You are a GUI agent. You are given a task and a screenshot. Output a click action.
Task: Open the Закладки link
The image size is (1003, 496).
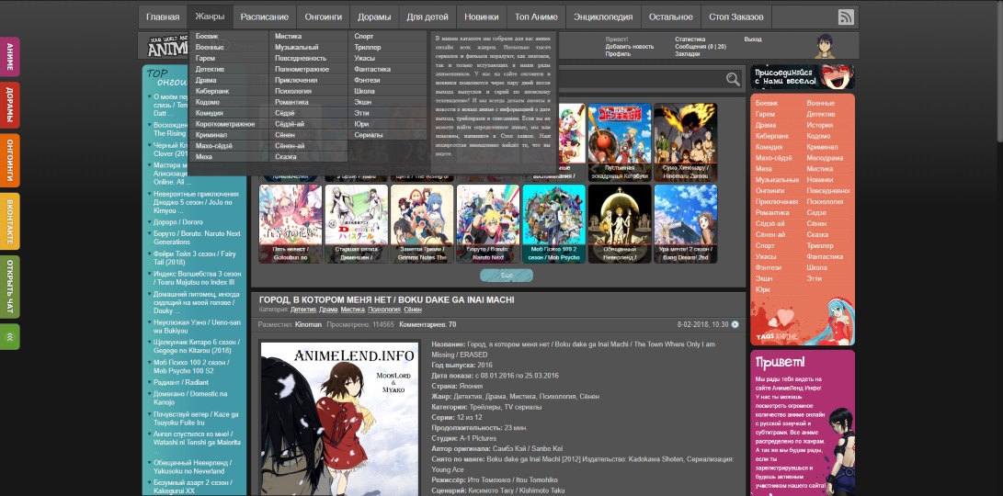tap(687, 54)
